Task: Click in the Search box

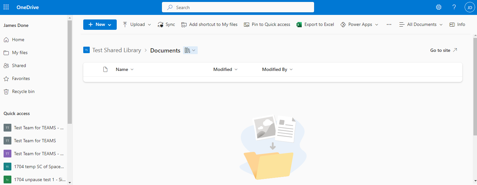Action: click(238, 7)
